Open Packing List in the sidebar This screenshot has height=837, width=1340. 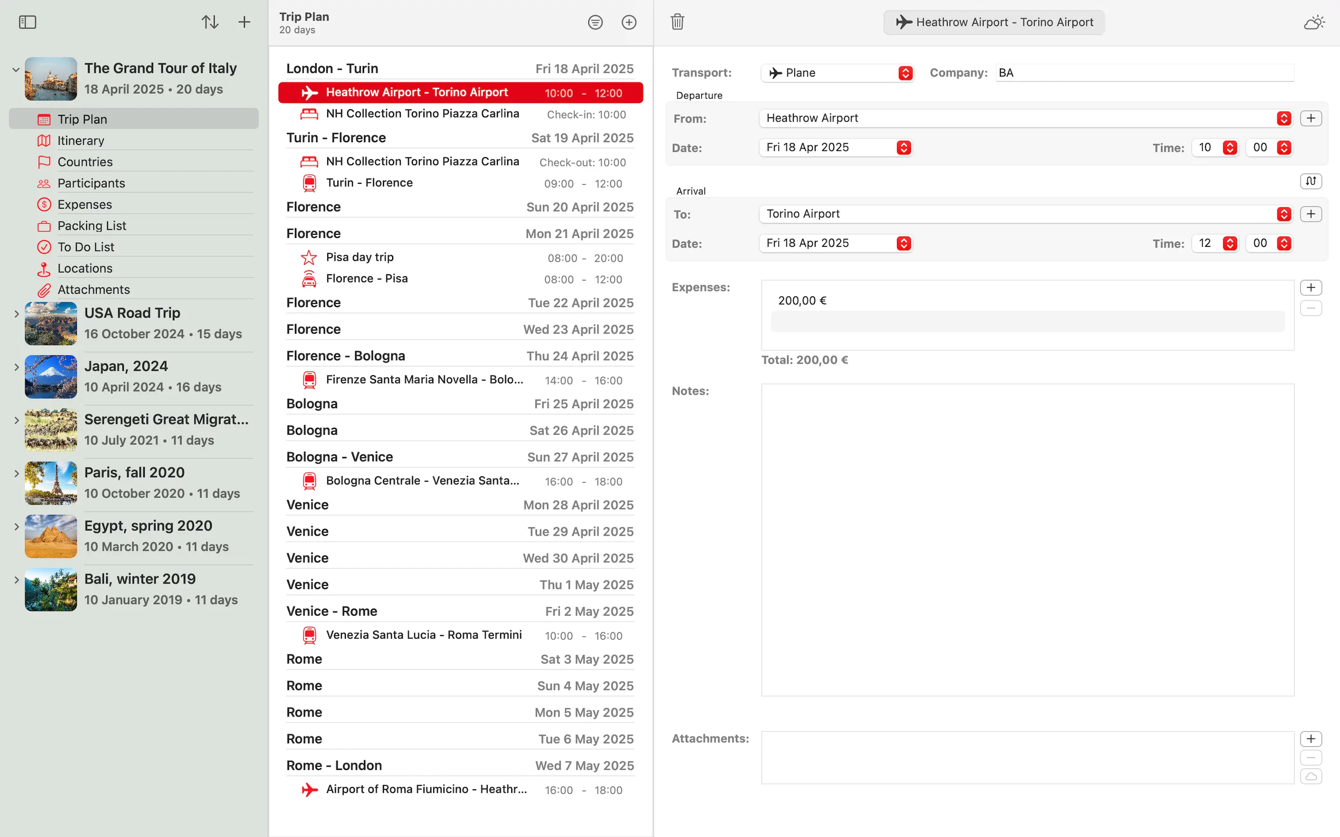pos(92,226)
